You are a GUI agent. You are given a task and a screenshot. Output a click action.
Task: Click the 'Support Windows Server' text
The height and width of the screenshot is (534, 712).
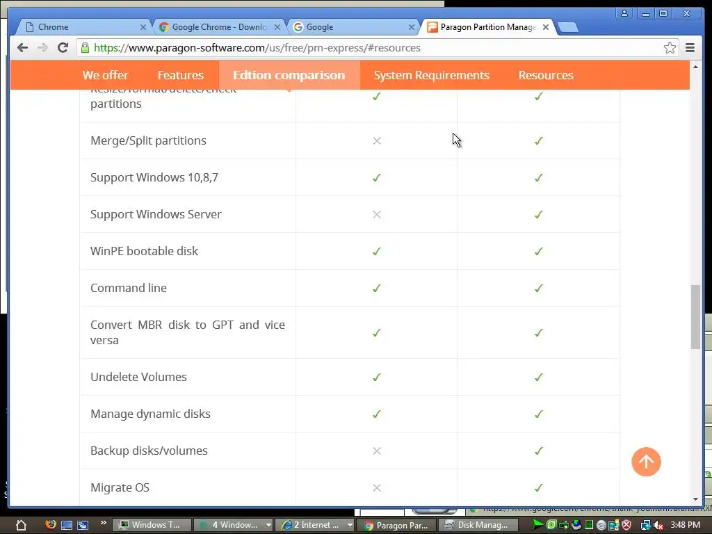click(x=156, y=214)
